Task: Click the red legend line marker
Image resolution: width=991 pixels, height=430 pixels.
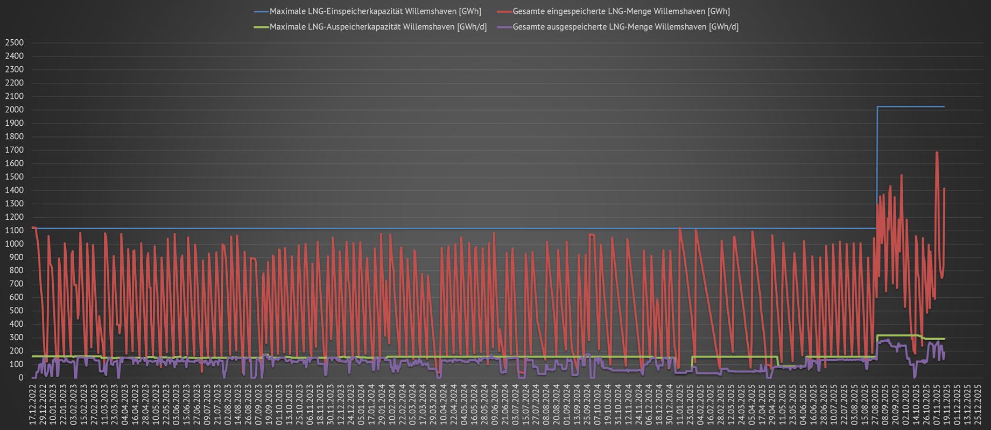Action: (x=504, y=11)
